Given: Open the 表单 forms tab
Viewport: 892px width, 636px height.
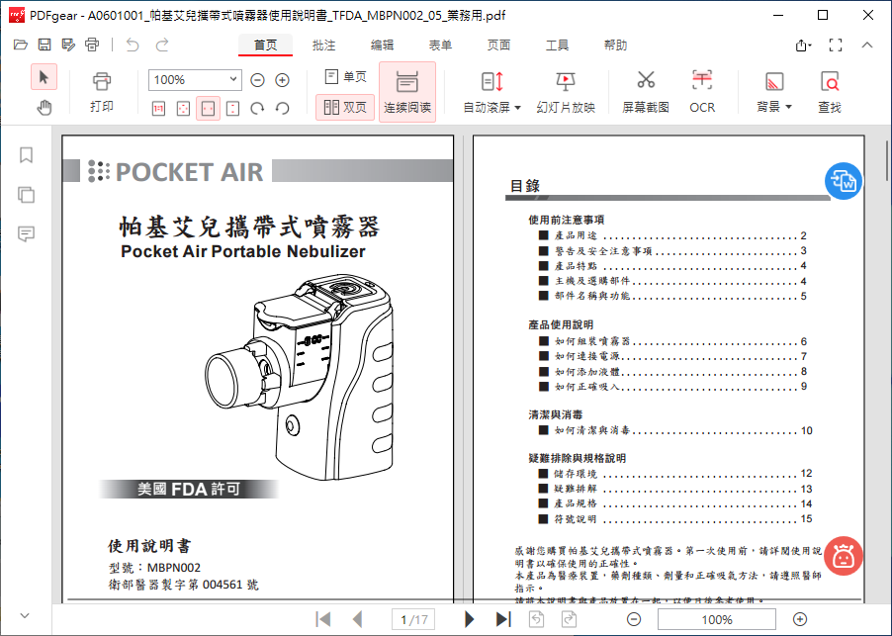Looking at the screenshot, I should coord(440,45).
